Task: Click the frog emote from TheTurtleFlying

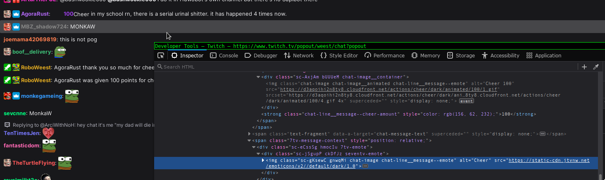Action: 64,163
